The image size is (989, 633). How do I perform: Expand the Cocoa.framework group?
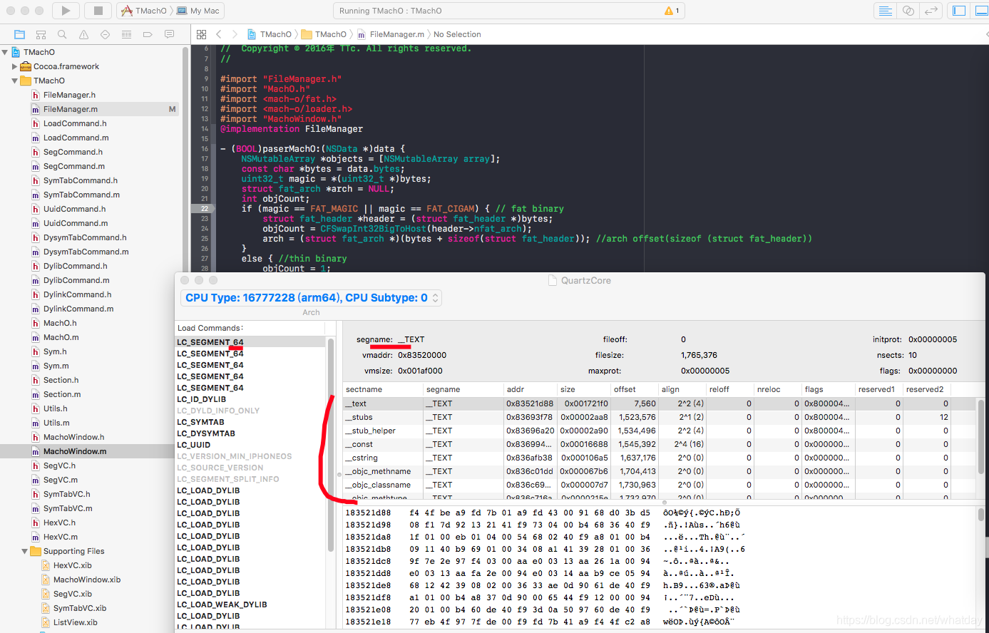(14, 66)
